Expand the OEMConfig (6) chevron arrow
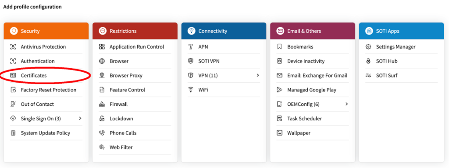The image size is (449, 168). tap(346, 104)
